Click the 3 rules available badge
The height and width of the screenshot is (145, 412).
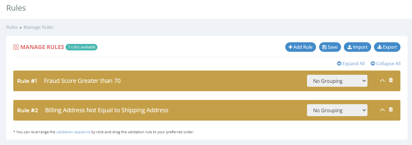81,47
